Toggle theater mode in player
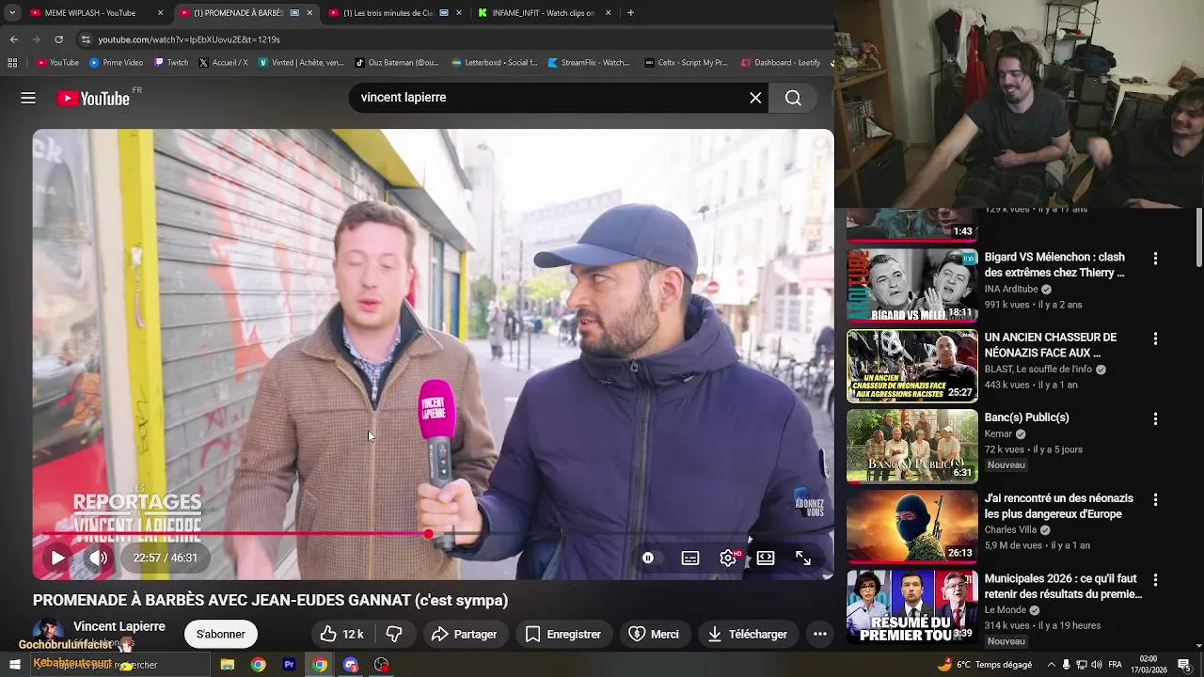 [x=766, y=558]
